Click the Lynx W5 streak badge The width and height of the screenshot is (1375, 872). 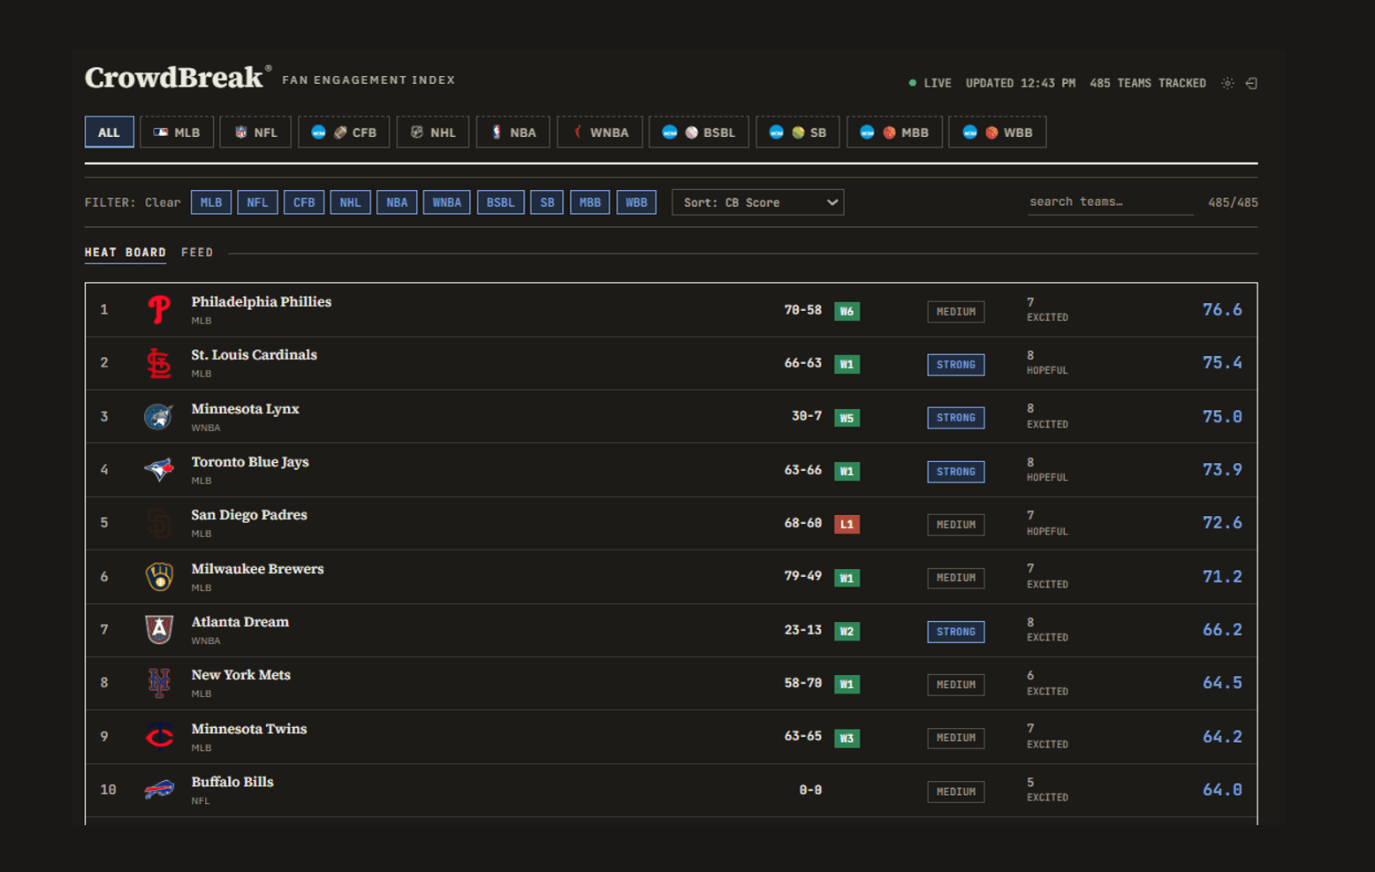pyautogui.click(x=847, y=418)
